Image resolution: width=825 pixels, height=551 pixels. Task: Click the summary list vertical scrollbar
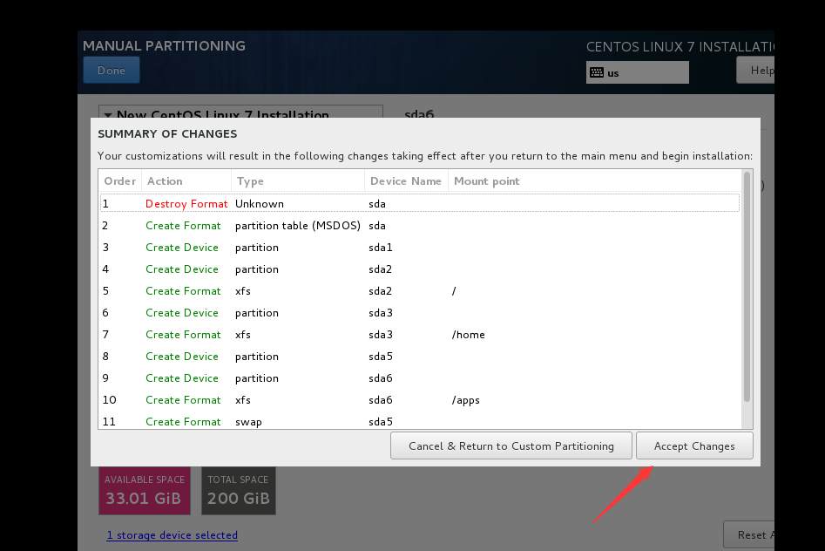point(747,287)
